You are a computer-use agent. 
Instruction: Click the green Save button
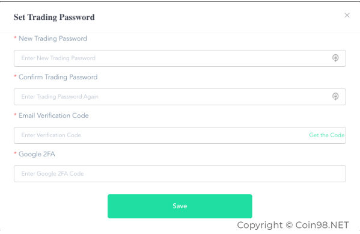[x=180, y=206]
